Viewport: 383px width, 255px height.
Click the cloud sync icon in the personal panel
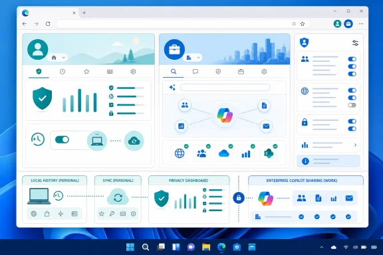click(134, 141)
